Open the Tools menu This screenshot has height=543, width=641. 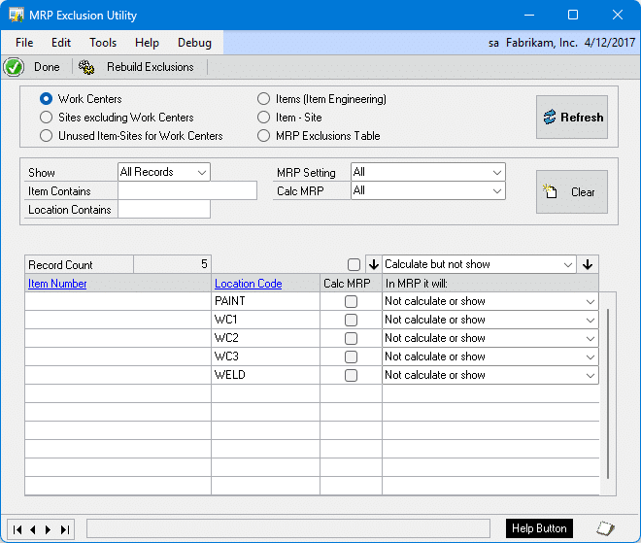click(x=103, y=43)
